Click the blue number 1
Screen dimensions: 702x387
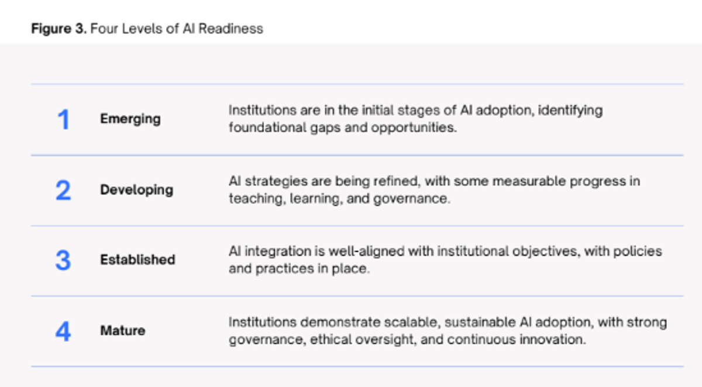[64, 120]
